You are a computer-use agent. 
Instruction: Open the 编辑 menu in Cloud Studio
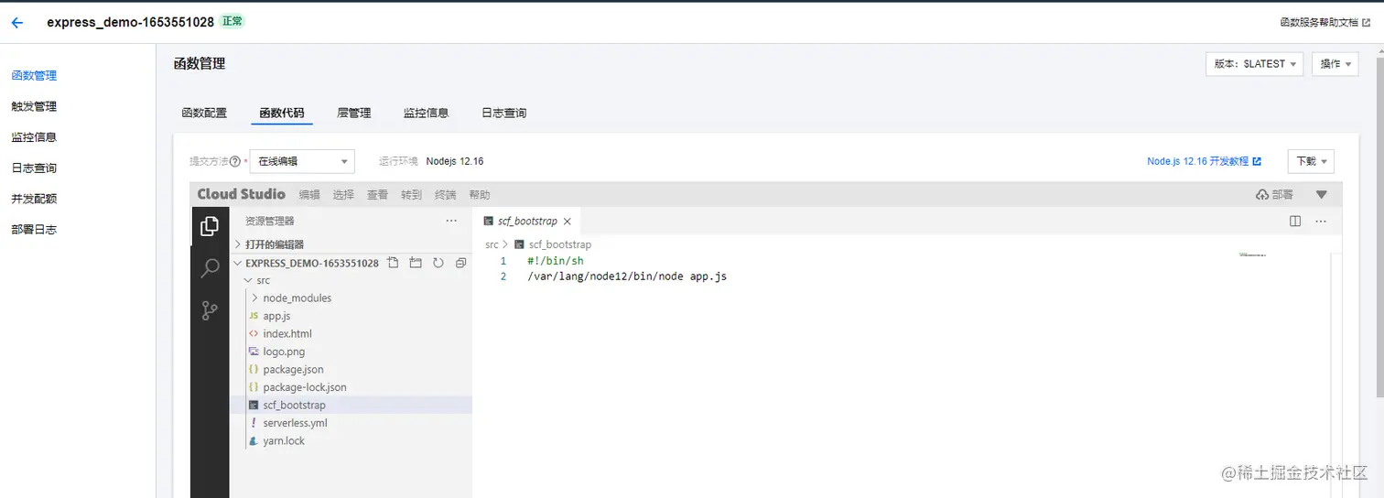309,195
